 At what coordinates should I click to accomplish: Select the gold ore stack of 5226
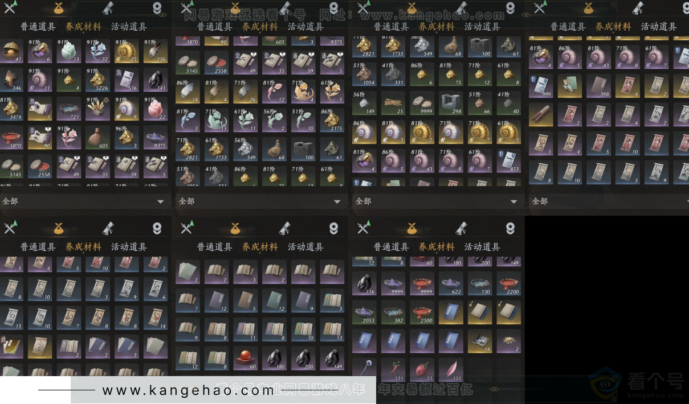pyautogui.click(x=98, y=80)
